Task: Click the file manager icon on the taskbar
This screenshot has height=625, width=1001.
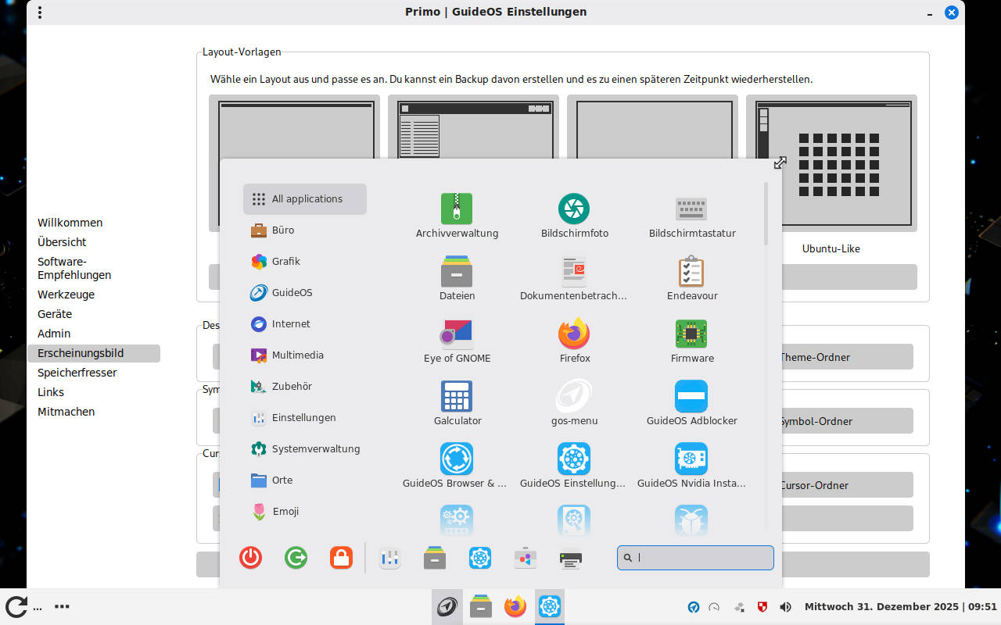Action: point(481,606)
